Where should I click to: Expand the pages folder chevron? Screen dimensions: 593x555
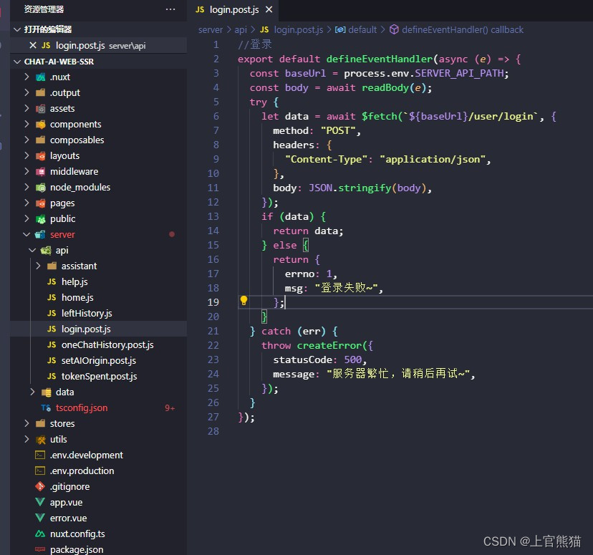pyautogui.click(x=26, y=203)
